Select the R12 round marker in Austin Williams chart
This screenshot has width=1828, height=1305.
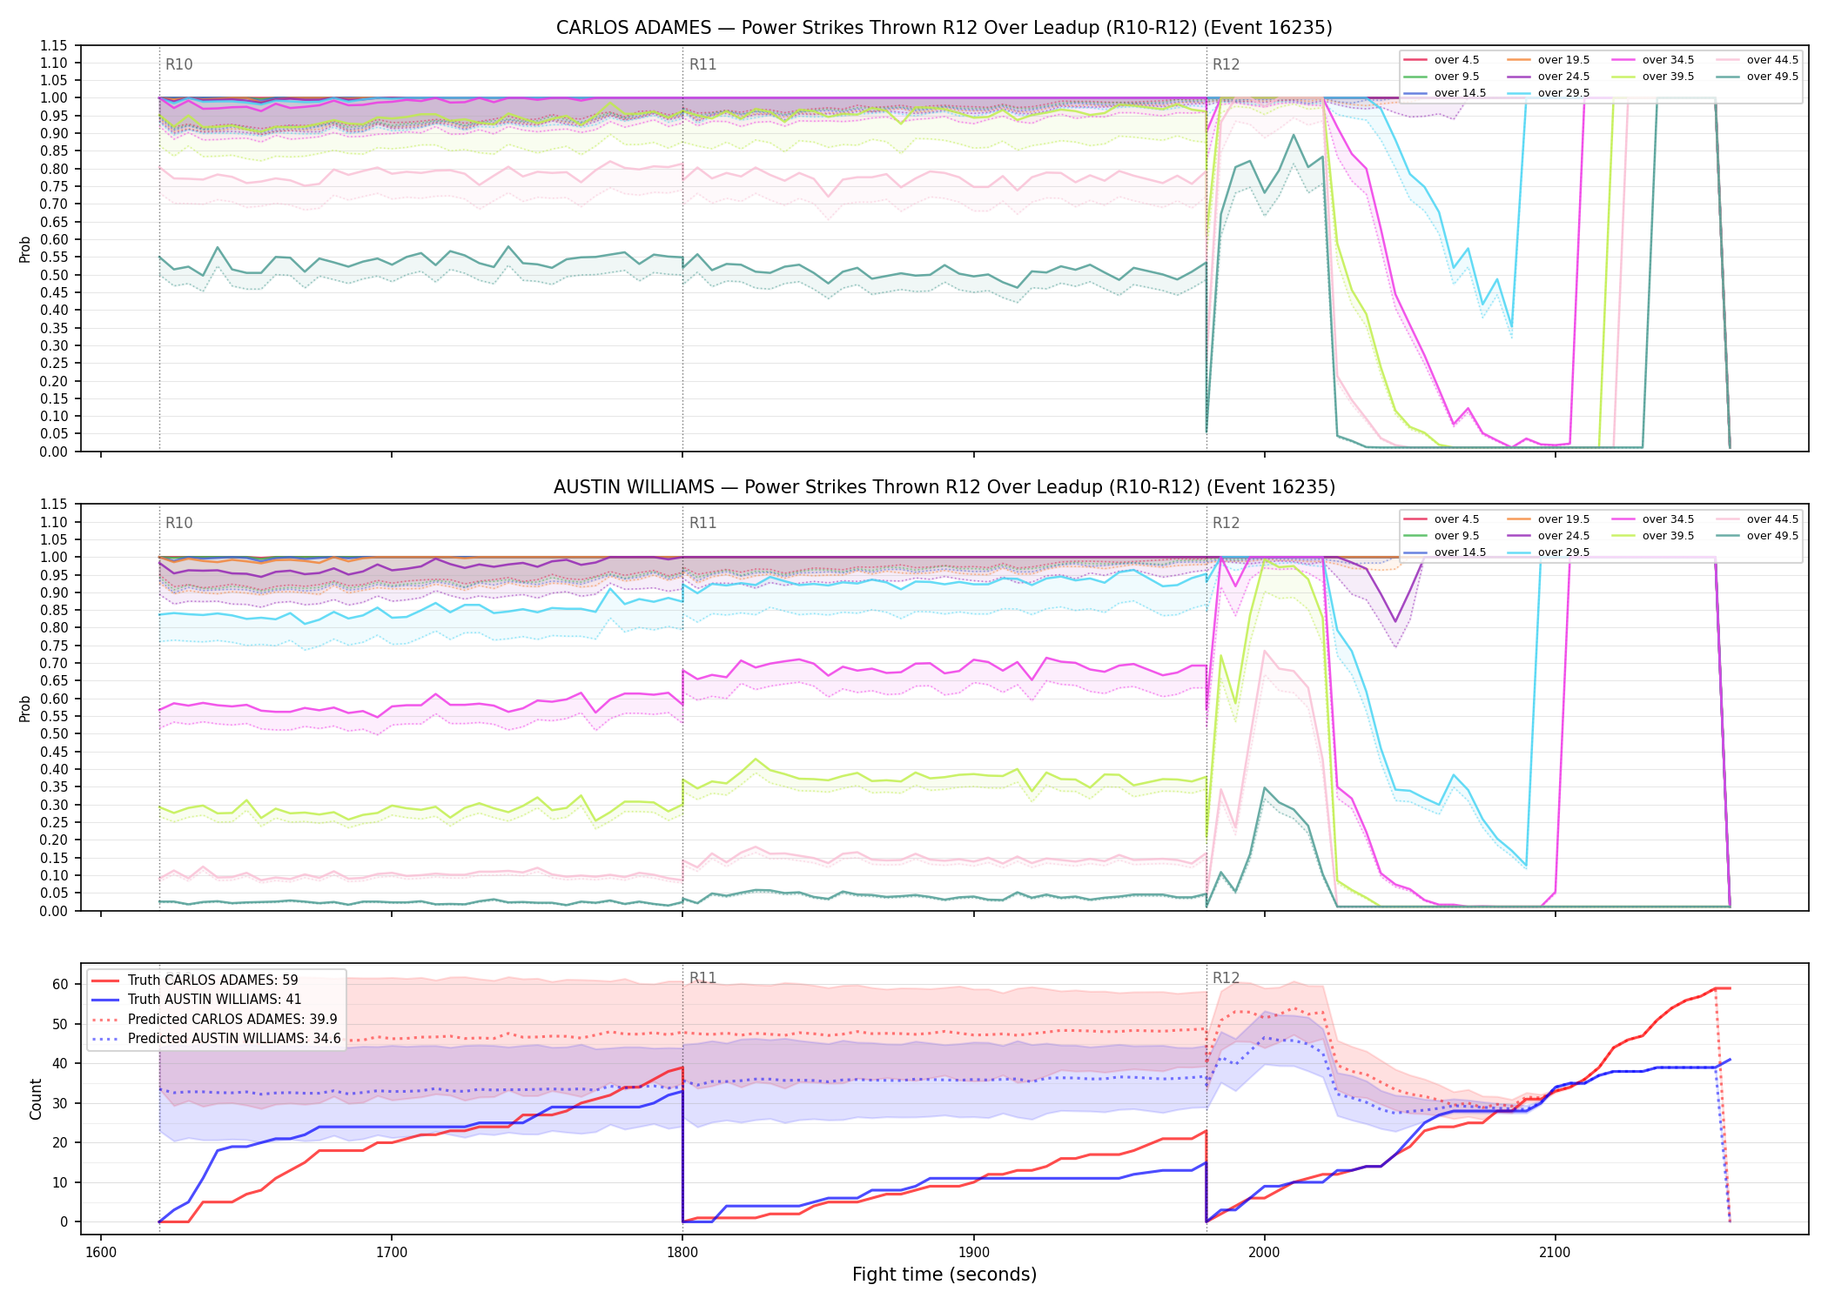click(x=1226, y=523)
